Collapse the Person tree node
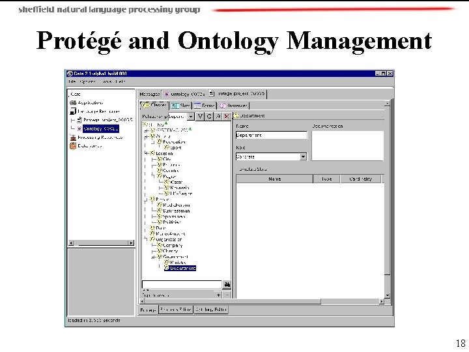 [x=146, y=199]
